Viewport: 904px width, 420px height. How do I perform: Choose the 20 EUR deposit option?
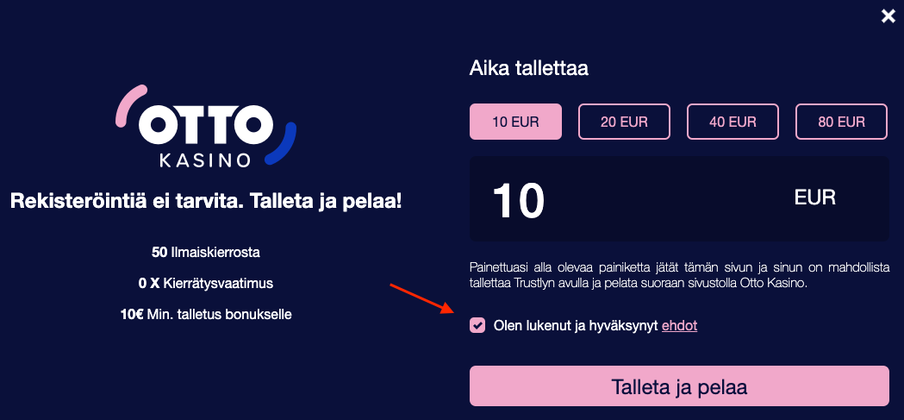pyautogui.click(x=625, y=122)
